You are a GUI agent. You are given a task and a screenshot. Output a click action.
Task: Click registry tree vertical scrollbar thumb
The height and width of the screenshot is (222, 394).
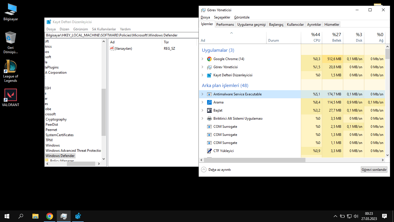click(104, 112)
